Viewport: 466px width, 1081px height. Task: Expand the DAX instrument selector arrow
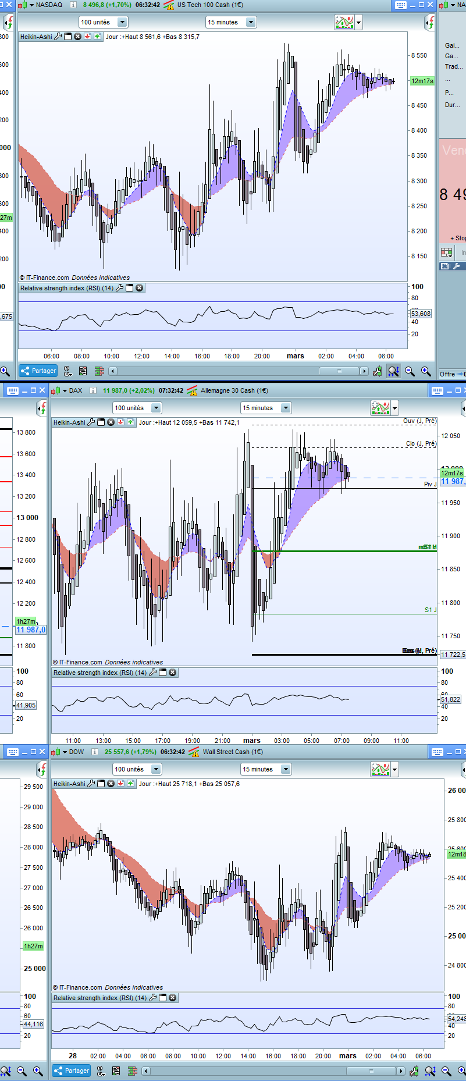pos(65,390)
